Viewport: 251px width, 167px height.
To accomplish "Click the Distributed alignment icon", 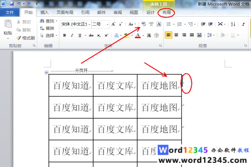I will pyautogui.click(x=199, y=35).
